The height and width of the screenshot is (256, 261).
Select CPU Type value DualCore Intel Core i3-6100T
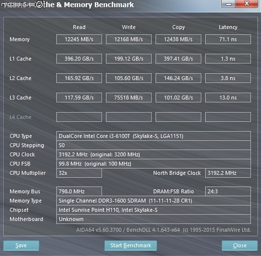click(153, 136)
